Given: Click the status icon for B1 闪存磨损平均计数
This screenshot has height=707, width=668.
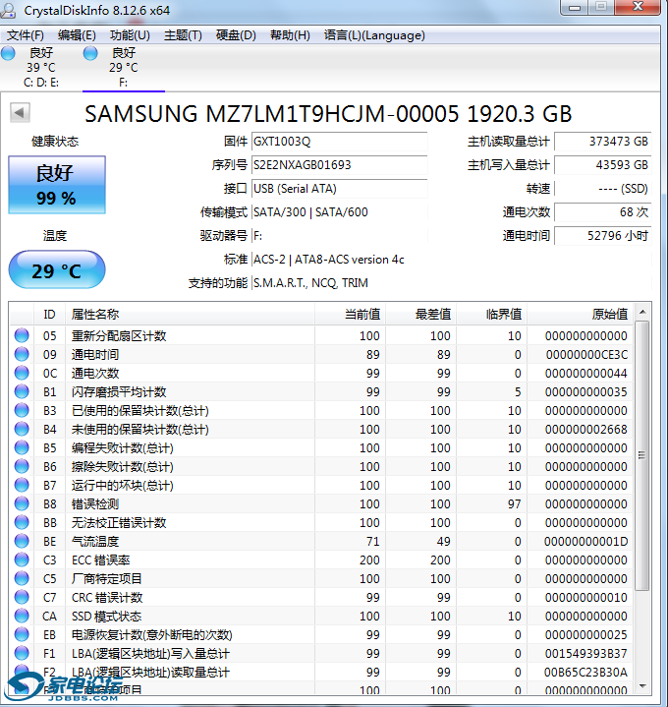Looking at the screenshot, I should click(22, 391).
